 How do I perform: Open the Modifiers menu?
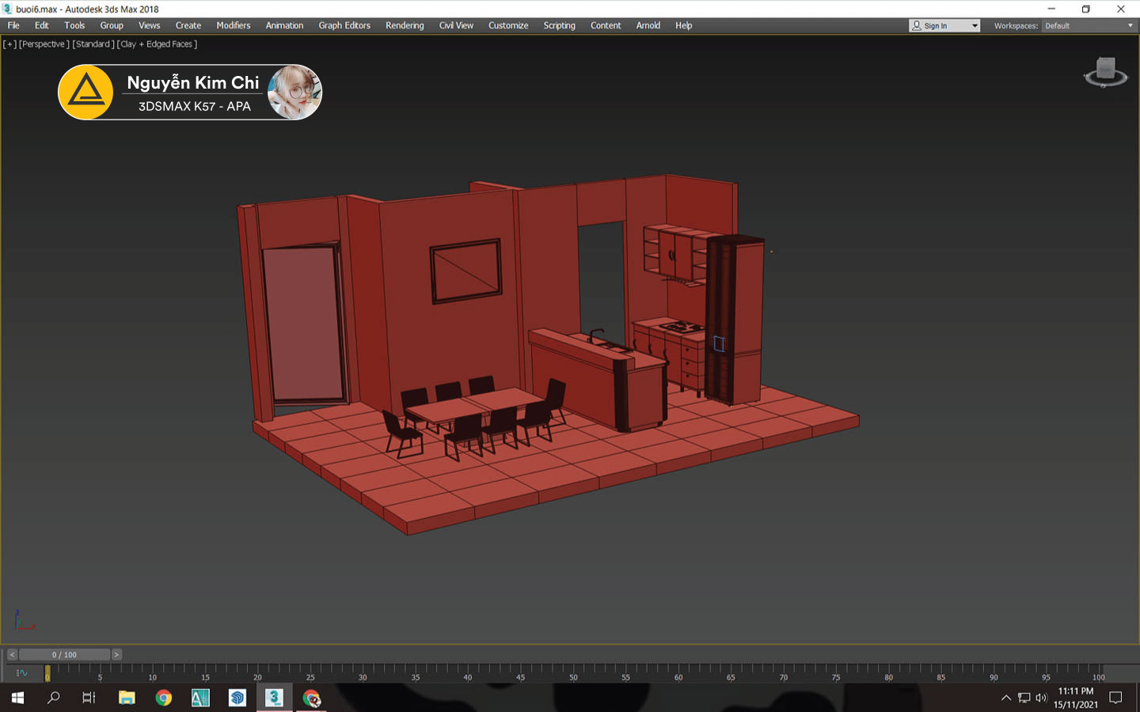pos(233,25)
